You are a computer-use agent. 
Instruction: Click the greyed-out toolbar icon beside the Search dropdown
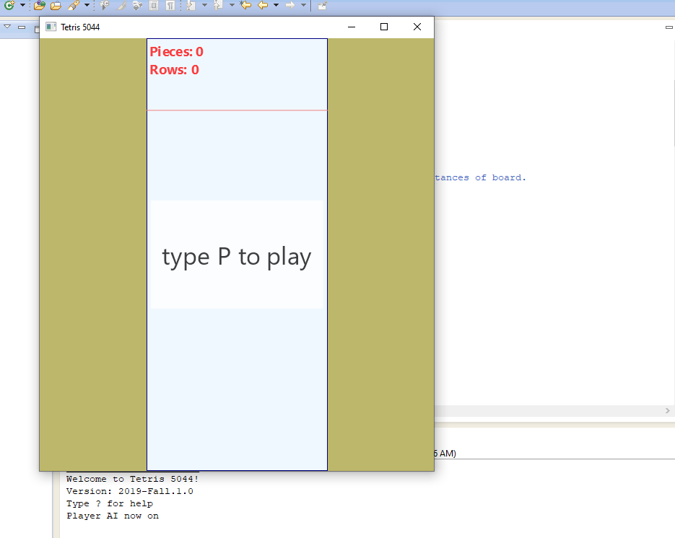click(x=105, y=5)
